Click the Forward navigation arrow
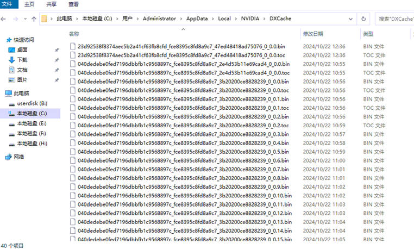Viewport: 414px width, 249px height. point(15,19)
